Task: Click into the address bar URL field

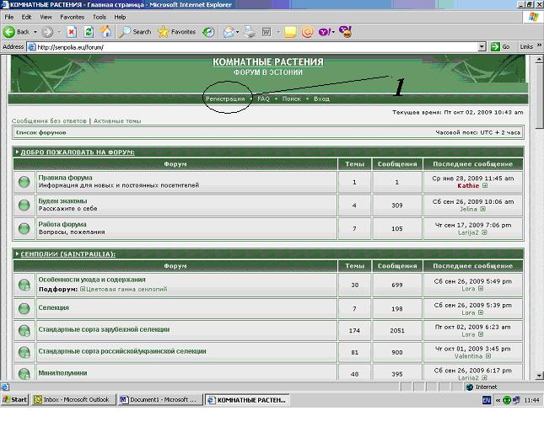Action: [x=253, y=47]
